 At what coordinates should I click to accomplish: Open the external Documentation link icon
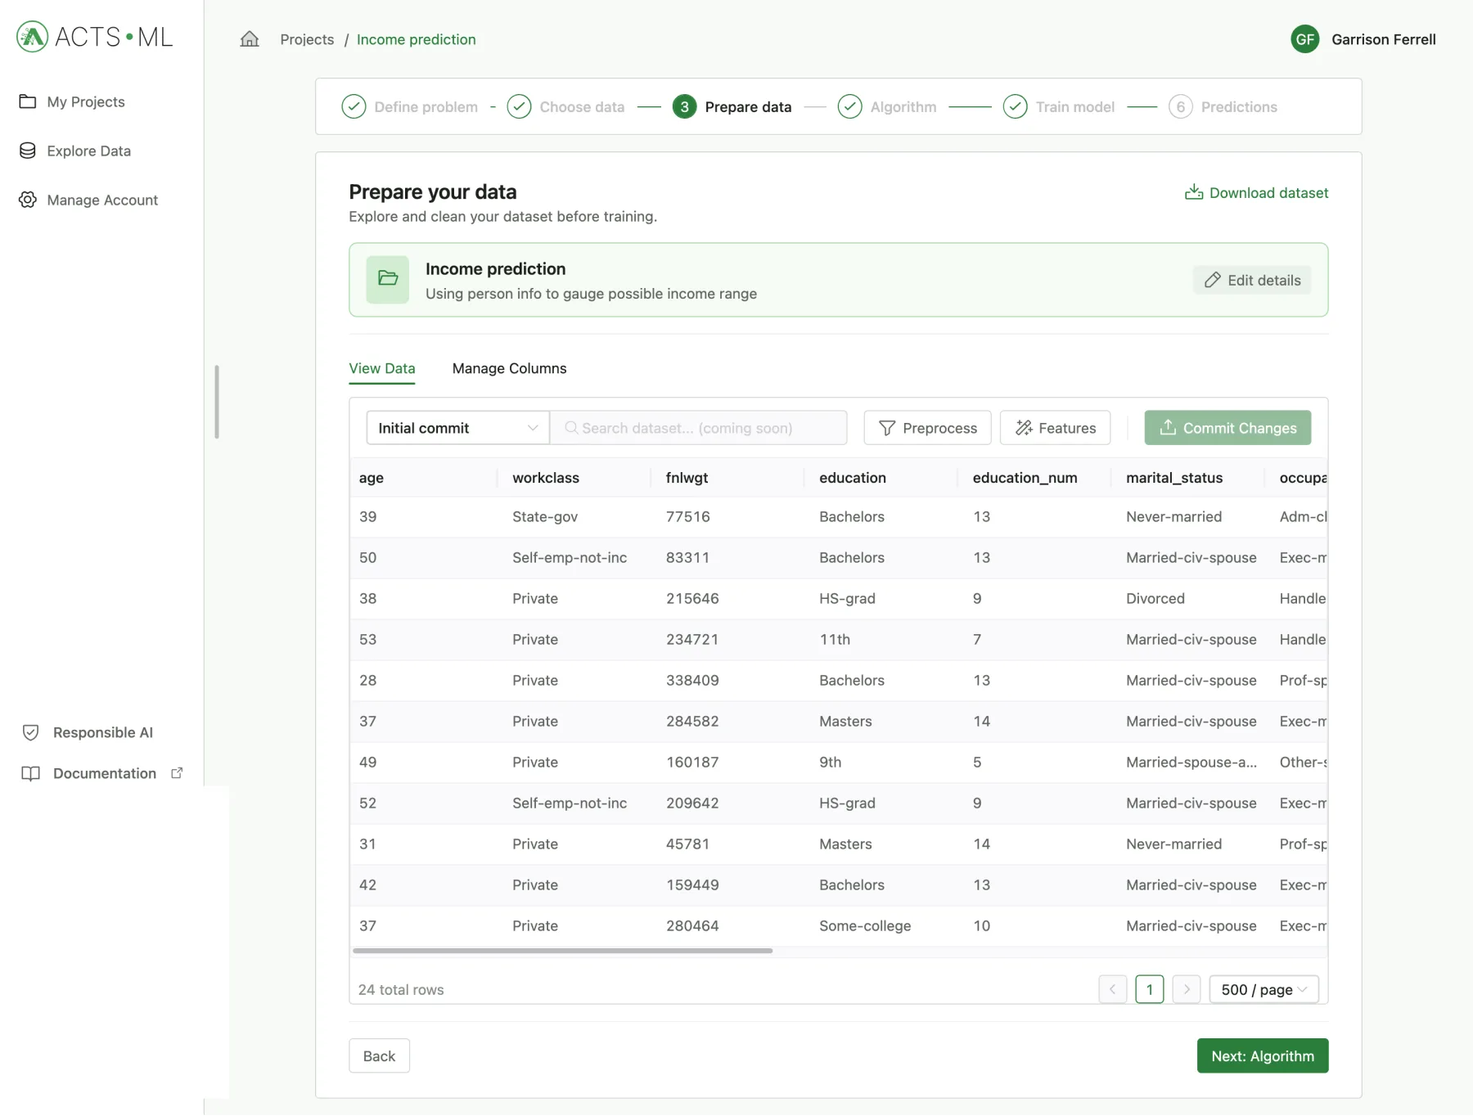[177, 773]
